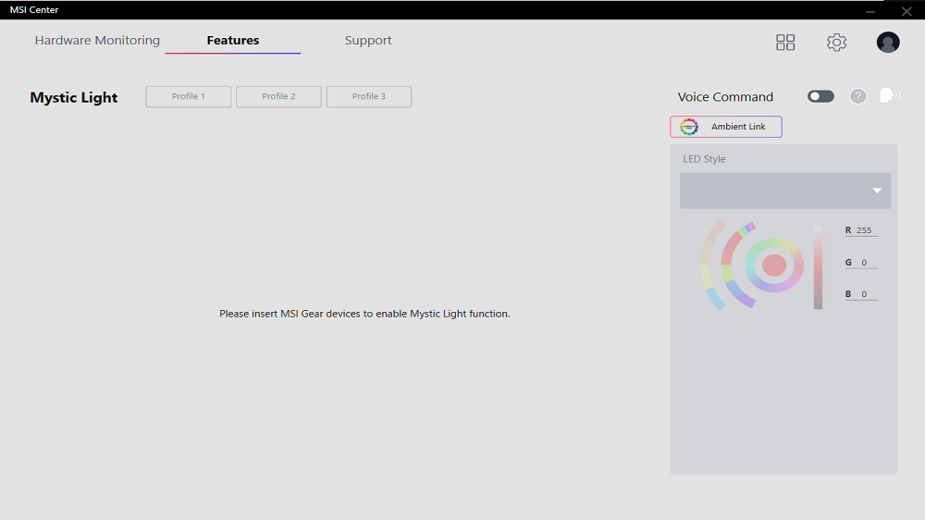Switch to the Hardware Monitoring tab

(97, 40)
